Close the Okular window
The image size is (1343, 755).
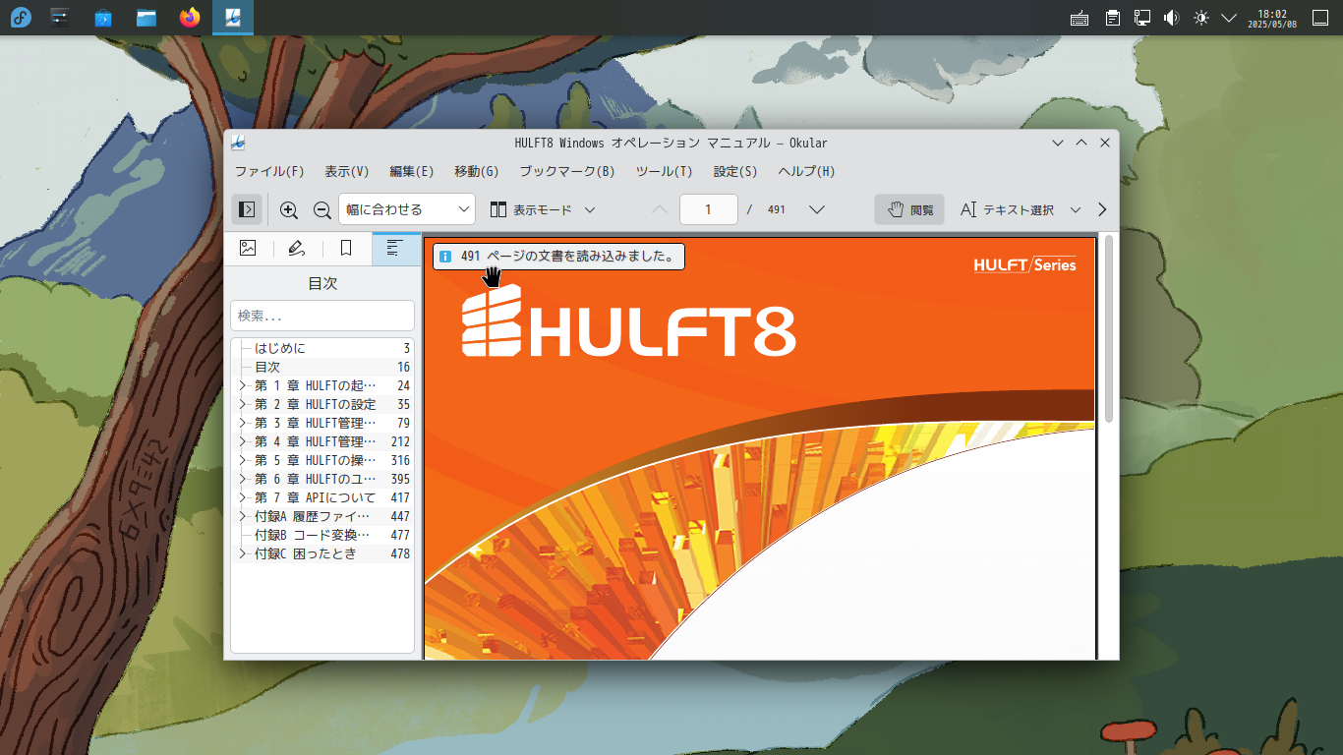coord(1105,143)
